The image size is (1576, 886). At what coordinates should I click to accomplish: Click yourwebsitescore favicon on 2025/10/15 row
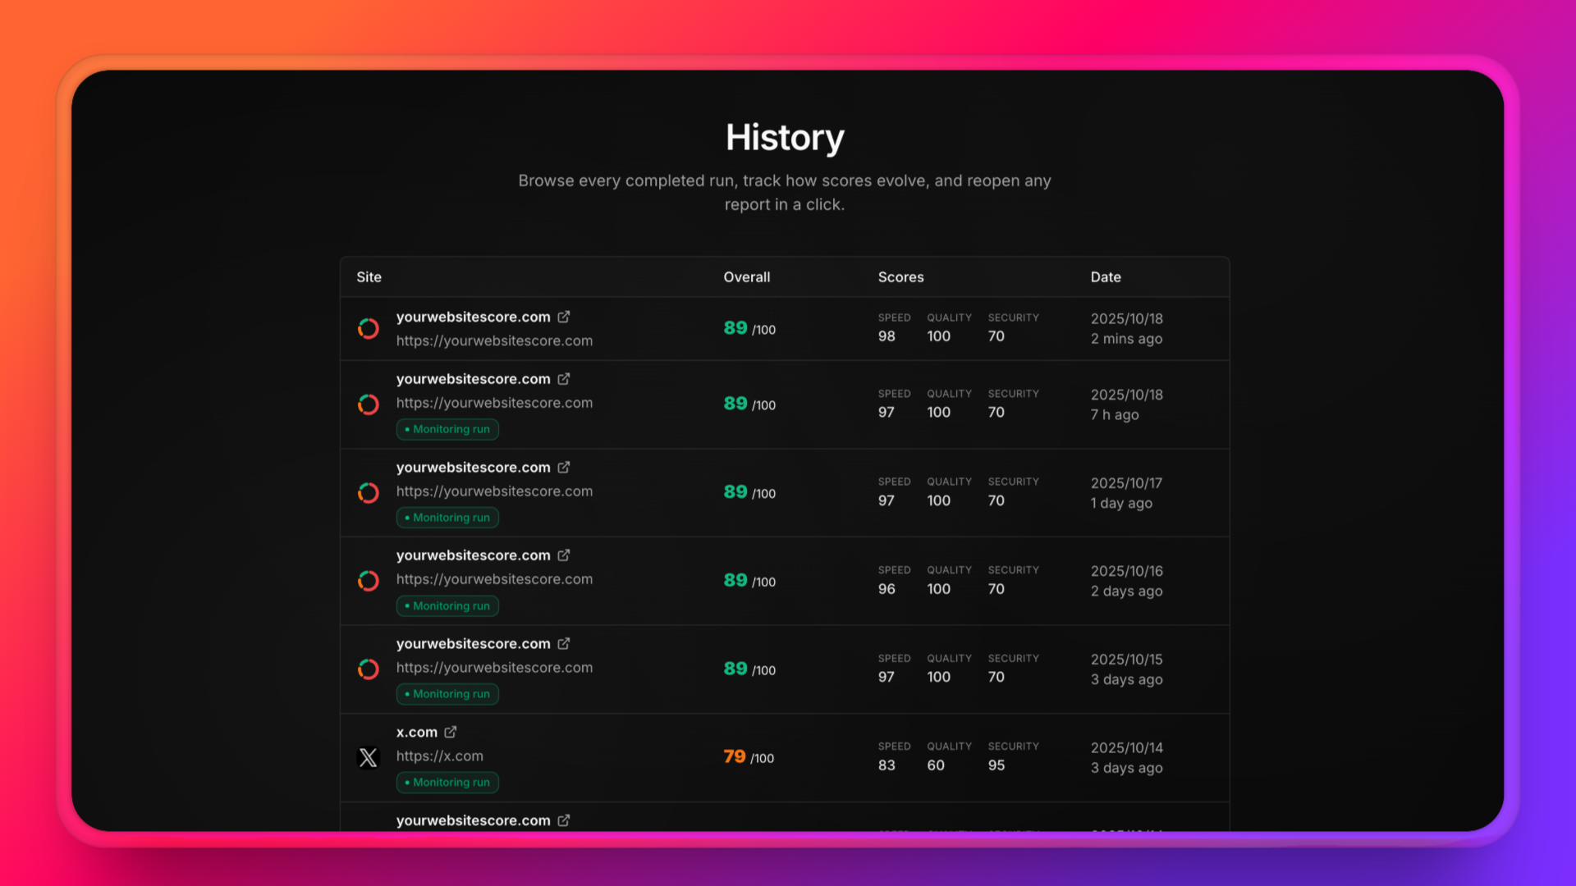pyautogui.click(x=369, y=669)
